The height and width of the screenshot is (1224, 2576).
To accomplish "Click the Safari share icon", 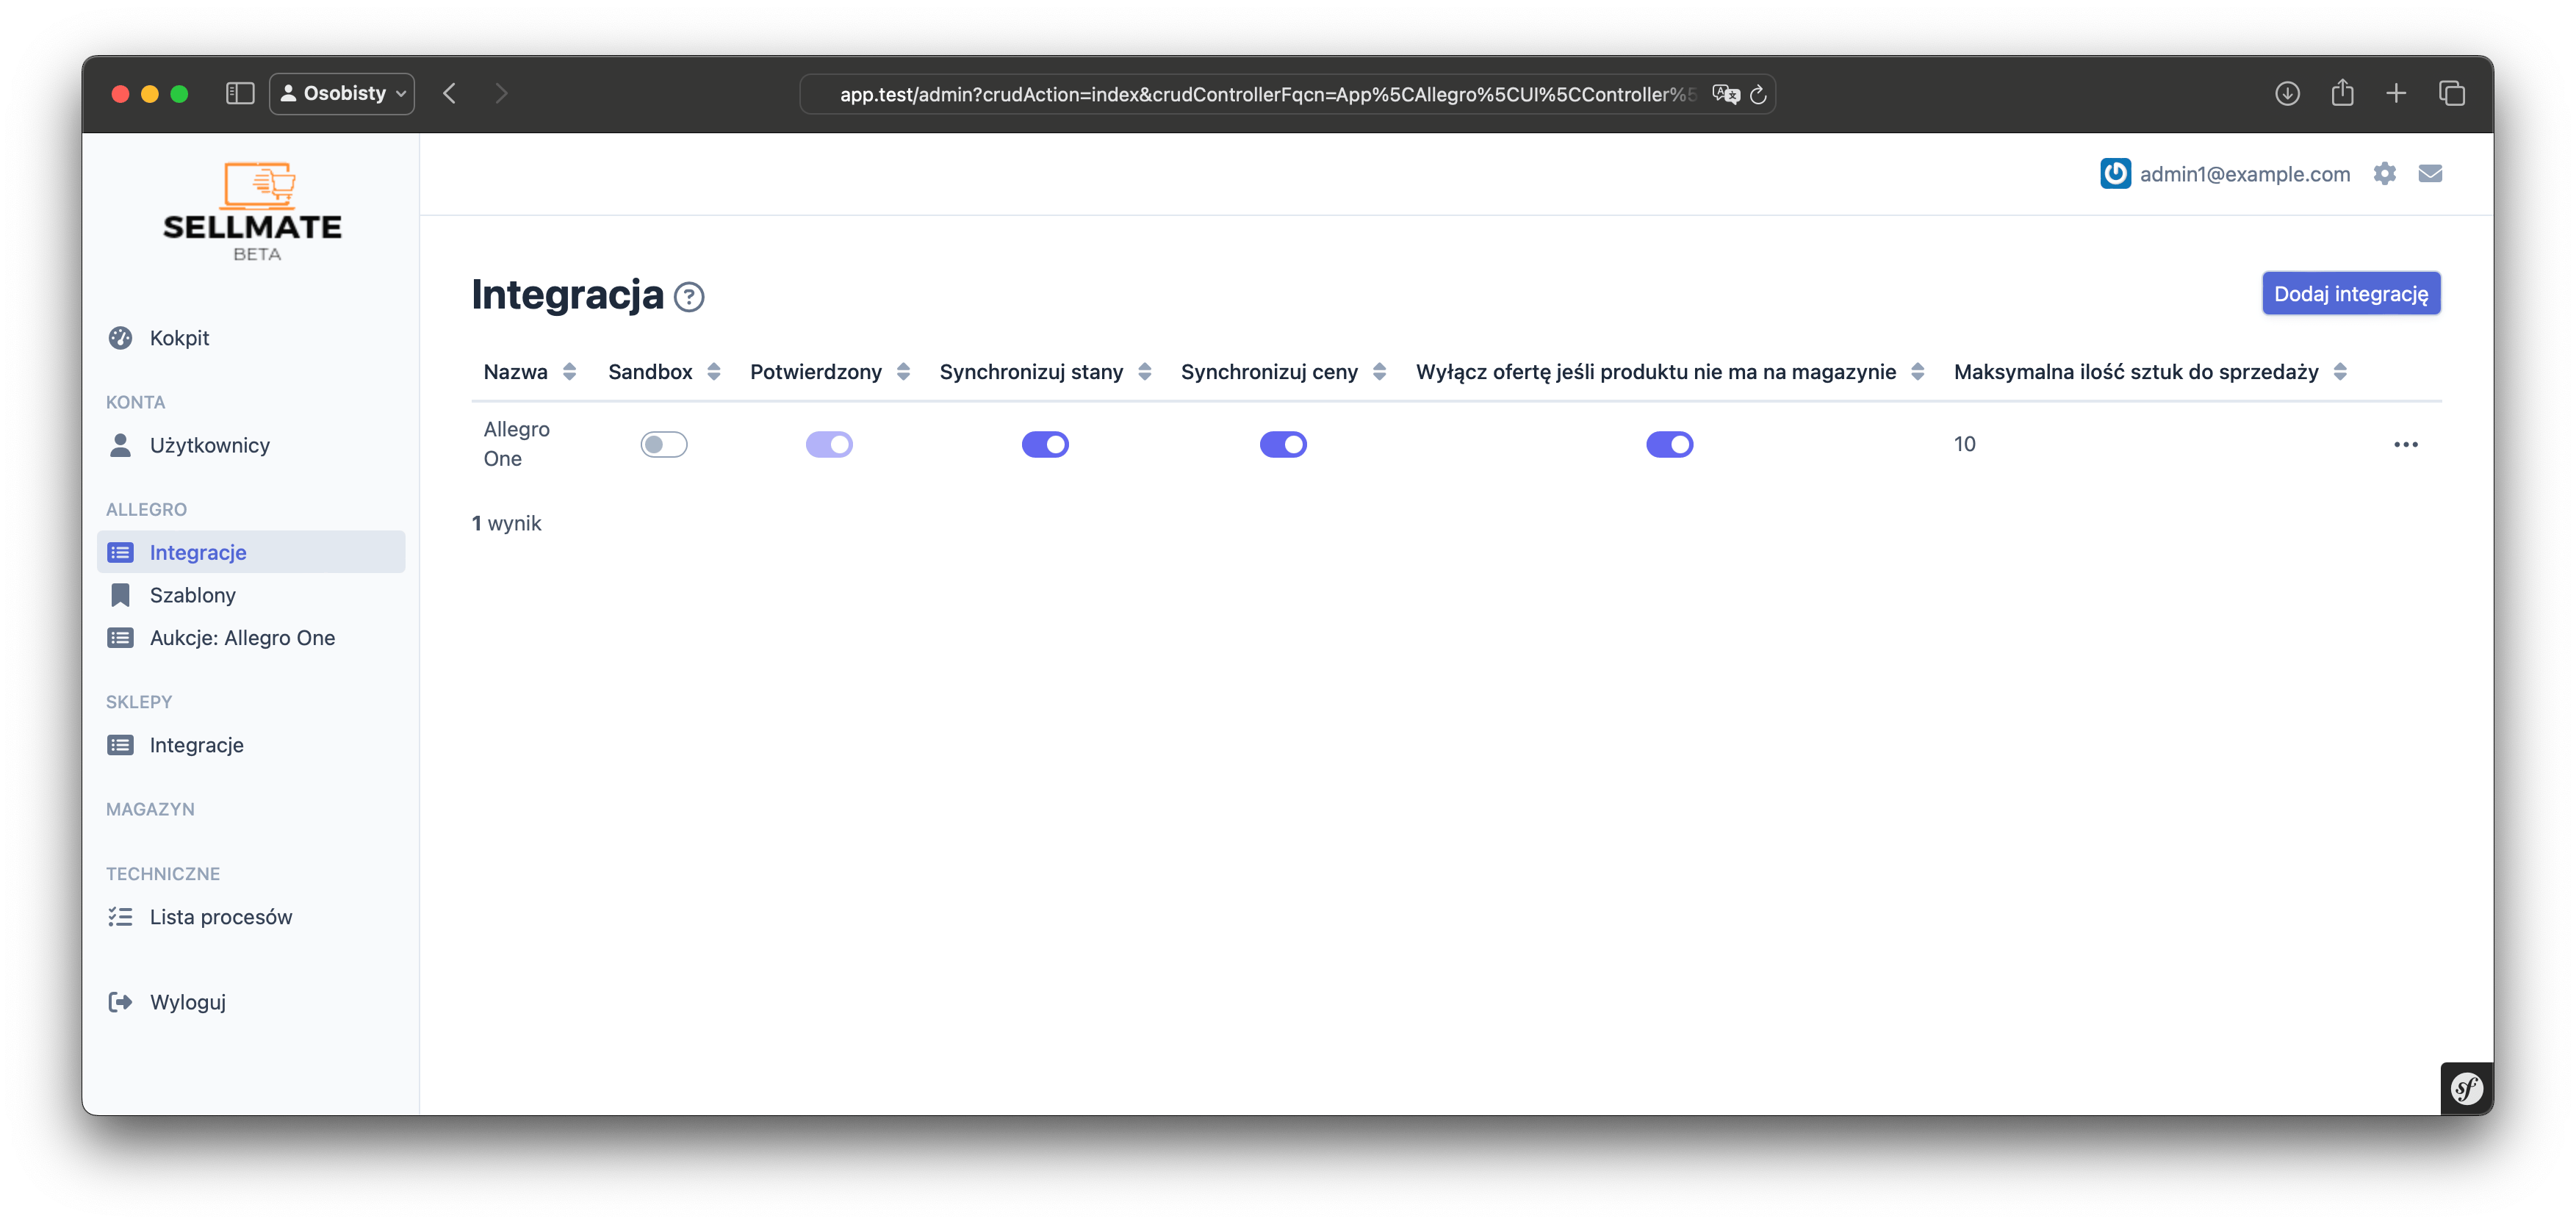I will point(2342,94).
